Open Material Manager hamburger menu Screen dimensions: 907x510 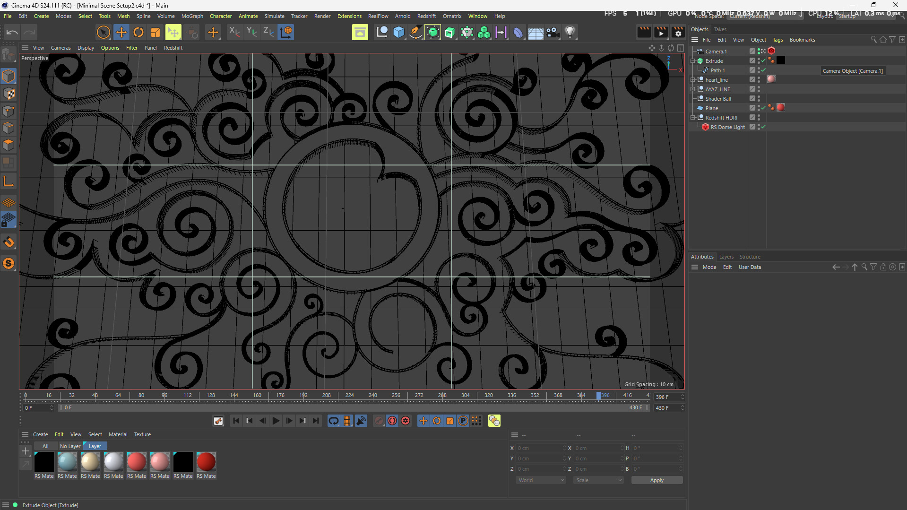(x=25, y=434)
